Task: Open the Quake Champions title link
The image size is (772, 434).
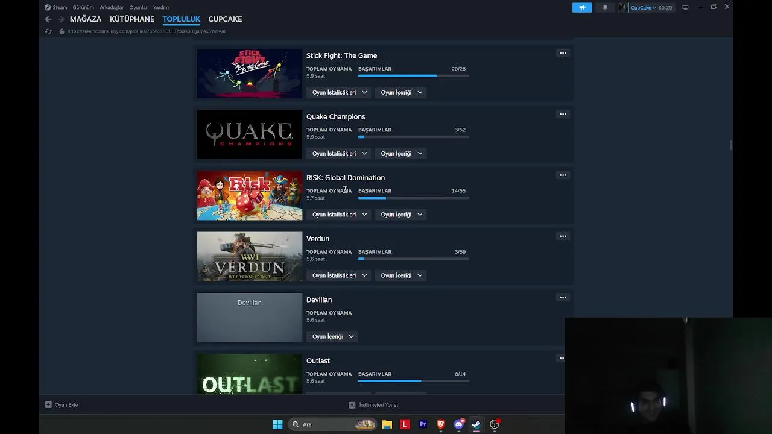Action: click(335, 116)
